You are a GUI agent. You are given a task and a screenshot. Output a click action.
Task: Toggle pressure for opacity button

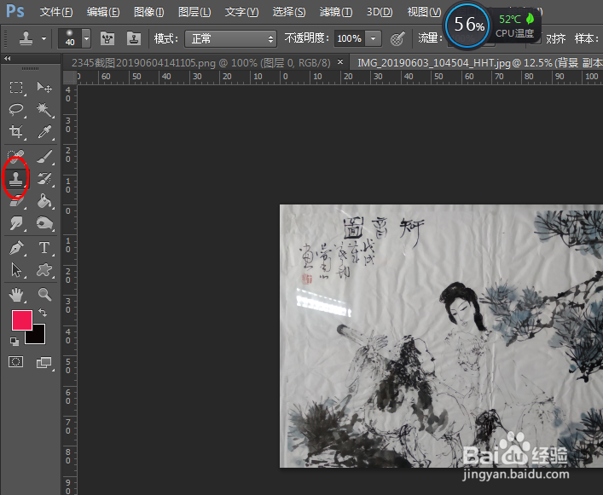397,39
